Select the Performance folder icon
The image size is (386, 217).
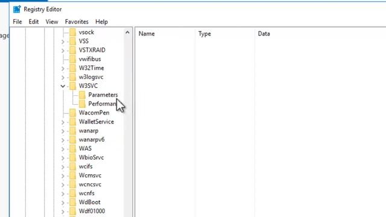tap(82, 104)
